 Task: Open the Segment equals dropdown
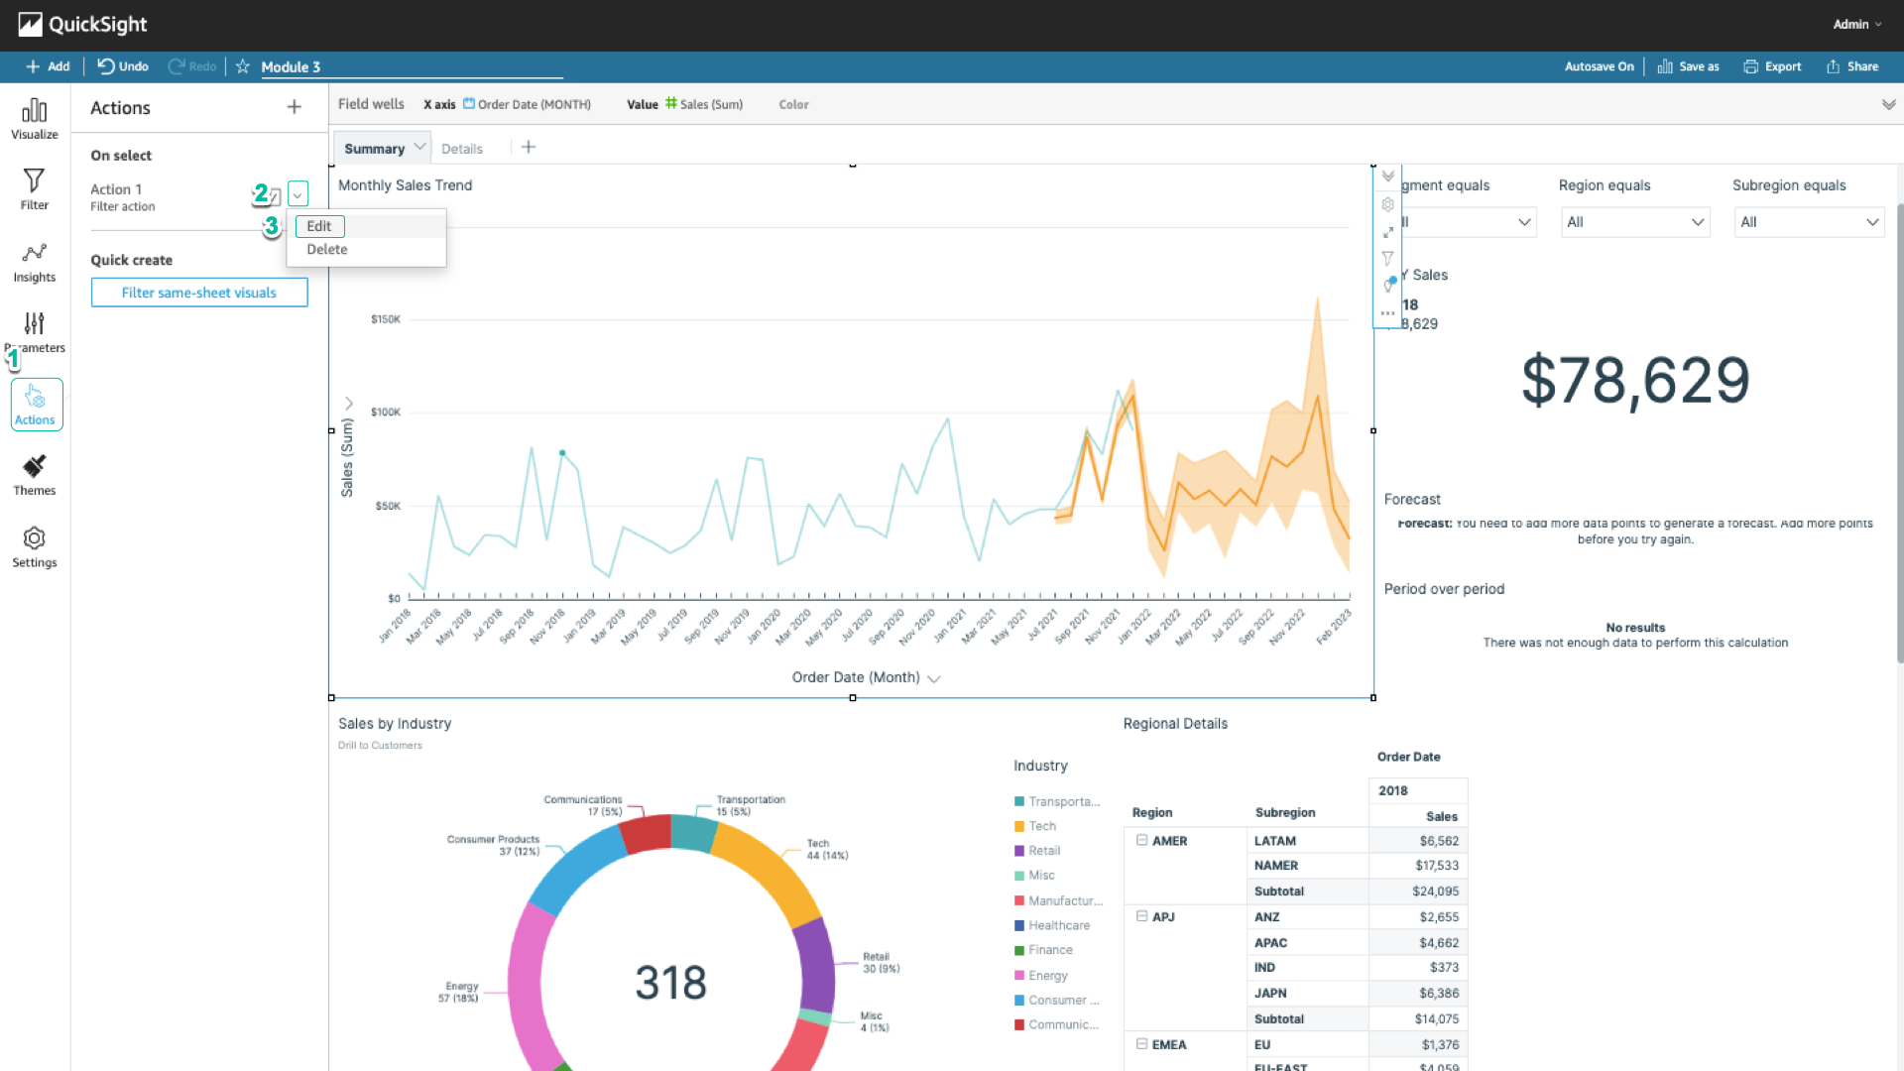[1468, 222]
